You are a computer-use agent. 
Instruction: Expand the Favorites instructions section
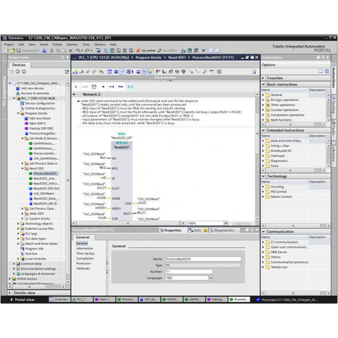(263, 78)
